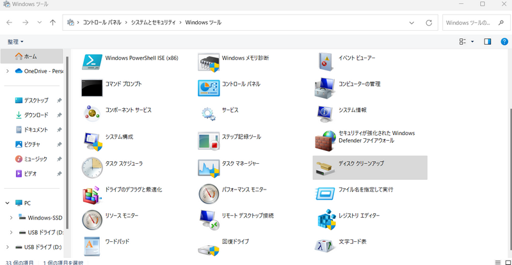Select the コマンド プロンプト icon
Image resolution: width=512 pixels, height=265 pixels.
(x=92, y=88)
